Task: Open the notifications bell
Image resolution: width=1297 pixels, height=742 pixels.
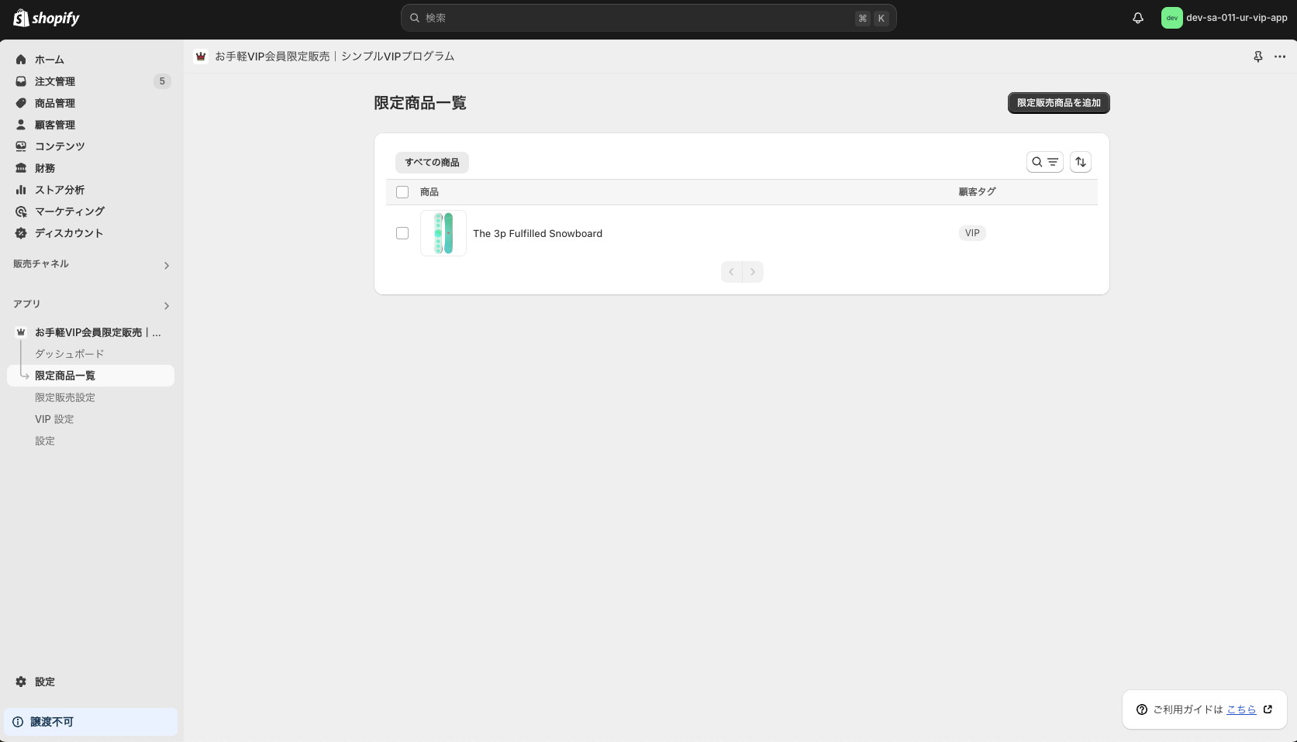Action: coord(1138,18)
